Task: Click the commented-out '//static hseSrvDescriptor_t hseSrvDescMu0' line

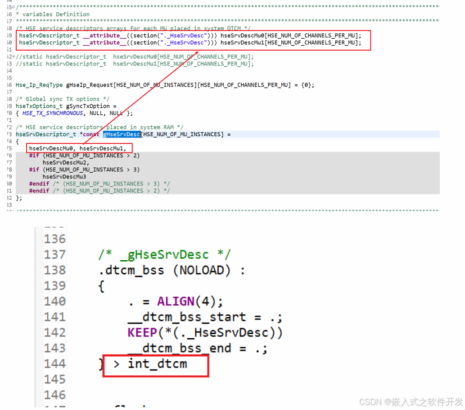Action: point(135,56)
